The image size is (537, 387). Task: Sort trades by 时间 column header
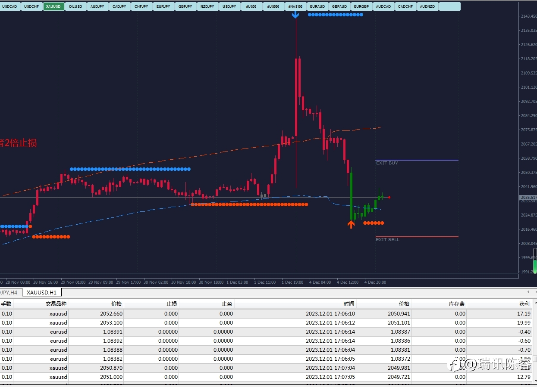click(x=349, y=304)
